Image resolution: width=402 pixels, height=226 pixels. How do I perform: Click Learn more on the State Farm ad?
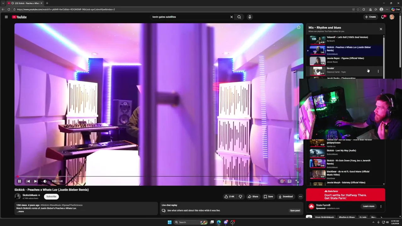point(369,206)
